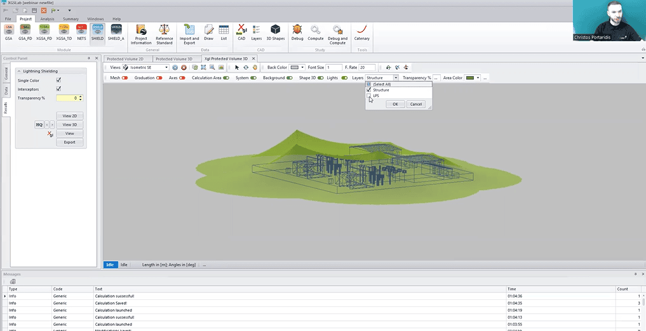Check the (Select All) layers checkbox
This screenshot has height=331, width=646.
tap(368, 84)
